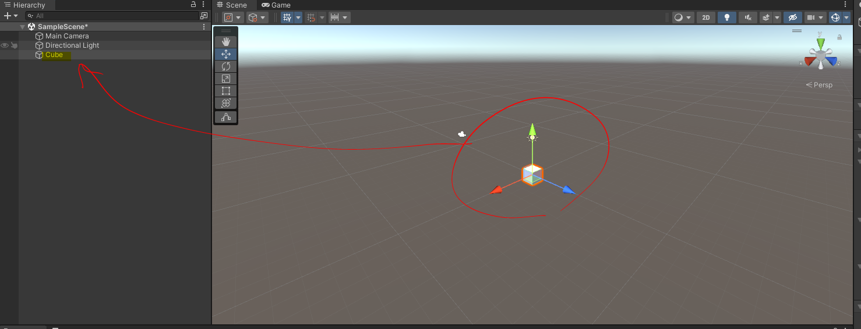The width and height of the screenshot is (861, 329).
Task: Open the create object plus dropdown in Hierarchy
Action: pyautogui.click(x=10, y=16)
